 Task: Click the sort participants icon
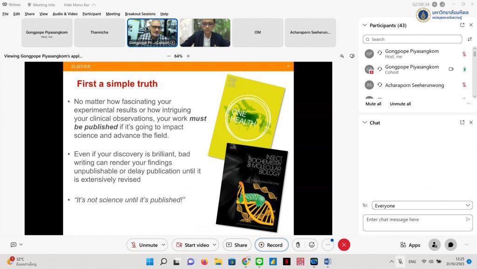coord(470,39)
